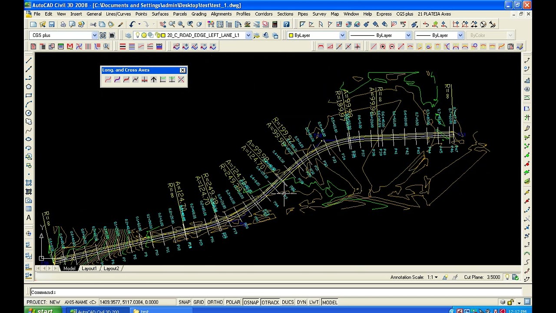Select the Circle draw tool
556x313 pixels.
(29, 113)
